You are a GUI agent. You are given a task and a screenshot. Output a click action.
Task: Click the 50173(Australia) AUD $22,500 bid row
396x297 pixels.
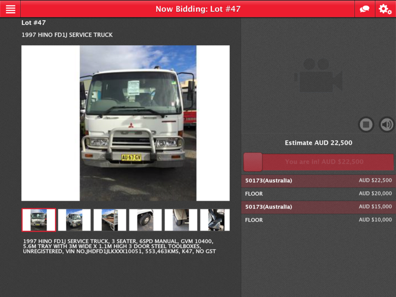click(x=318, y=181)
